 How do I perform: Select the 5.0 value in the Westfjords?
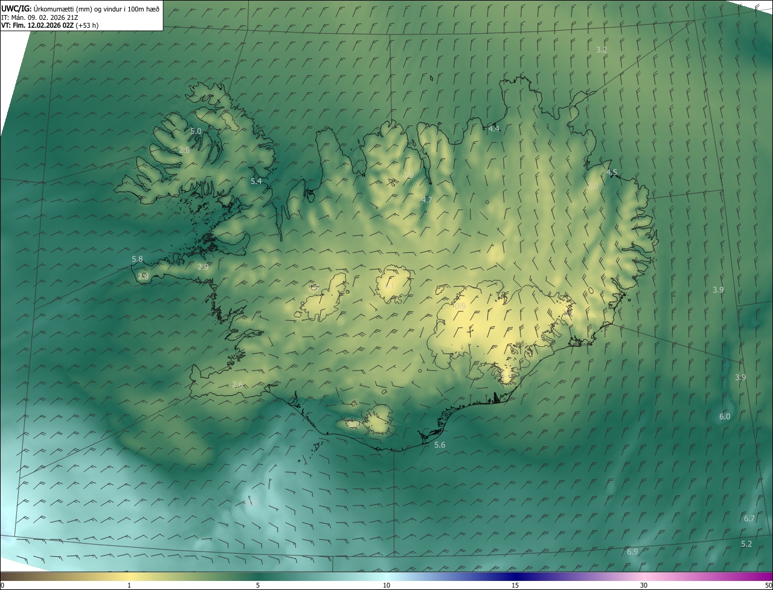(x=196, y=131)
